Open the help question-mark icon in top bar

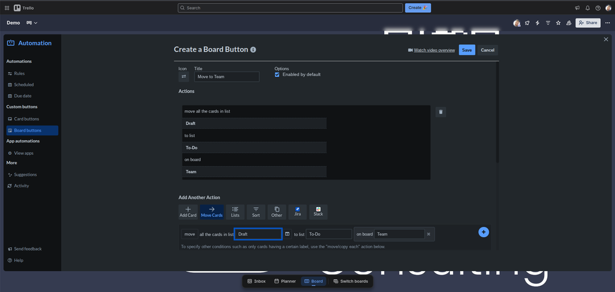598,8
